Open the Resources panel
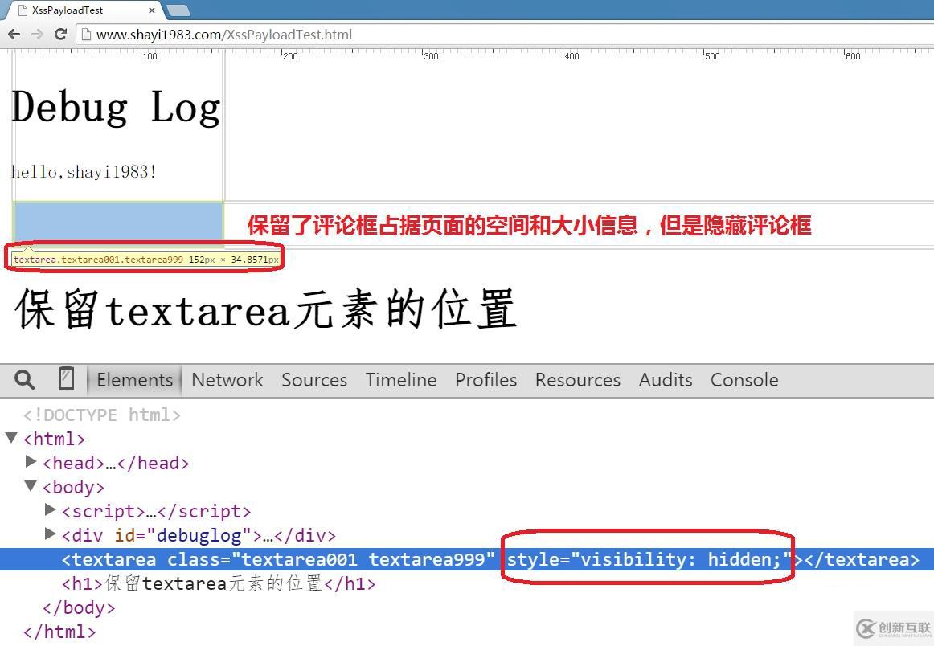 tap(578, 380)
